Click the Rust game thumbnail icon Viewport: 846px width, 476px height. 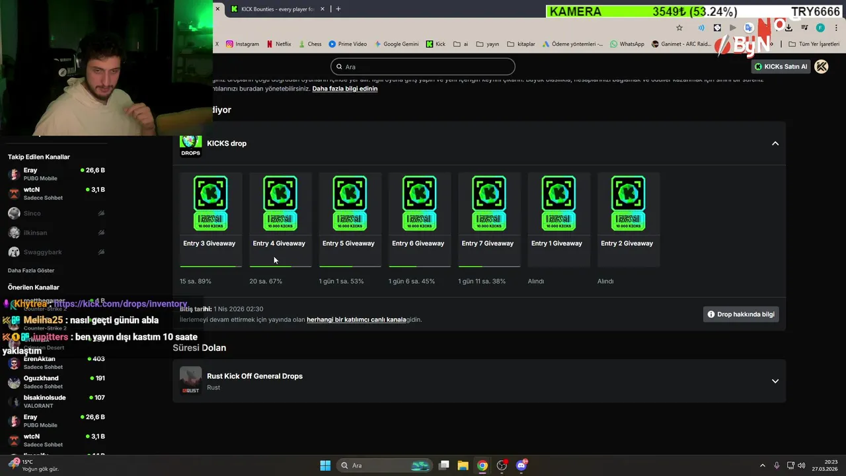pyautogui.click(x=190, y=381)
